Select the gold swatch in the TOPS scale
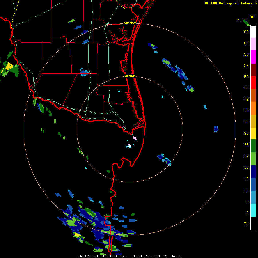The image size is (258, 258). coord(253,121)
